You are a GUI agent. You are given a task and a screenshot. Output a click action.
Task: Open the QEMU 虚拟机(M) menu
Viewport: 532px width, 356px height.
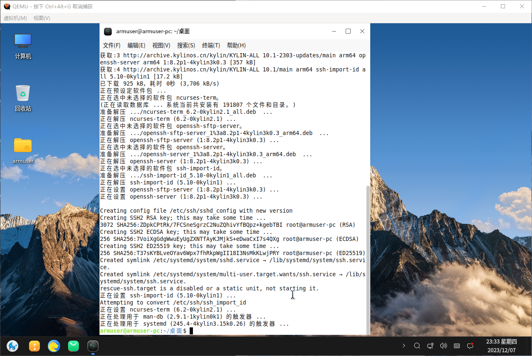pyautogui.click(x=15, y=18)
